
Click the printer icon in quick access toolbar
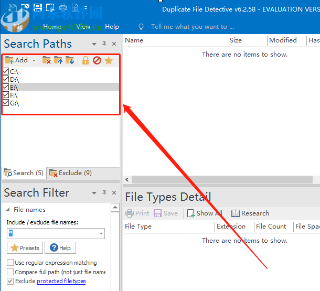63,8
